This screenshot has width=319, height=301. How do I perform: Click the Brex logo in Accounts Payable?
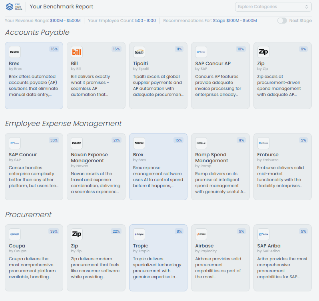[15, 52]
